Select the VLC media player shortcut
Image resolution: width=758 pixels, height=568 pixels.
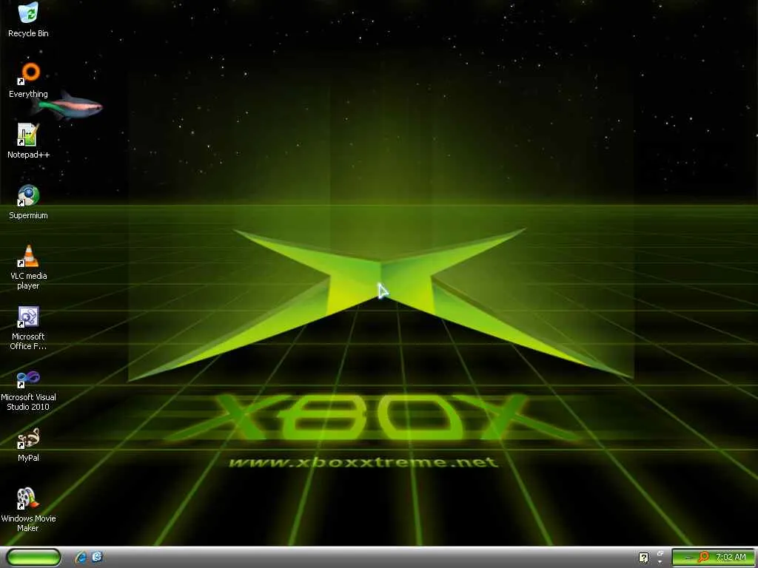pyautogui.click(x=28, y=267)
